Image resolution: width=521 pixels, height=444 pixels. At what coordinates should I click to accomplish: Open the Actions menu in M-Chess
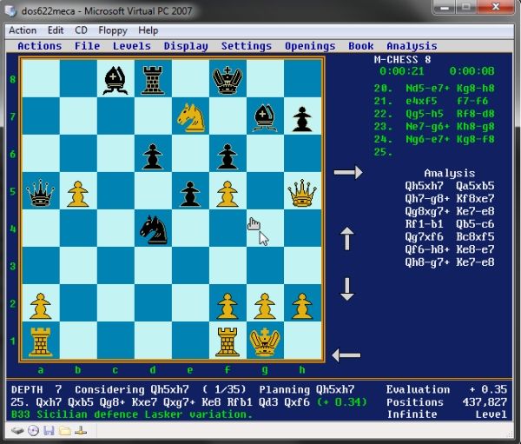tap(40, 46)
